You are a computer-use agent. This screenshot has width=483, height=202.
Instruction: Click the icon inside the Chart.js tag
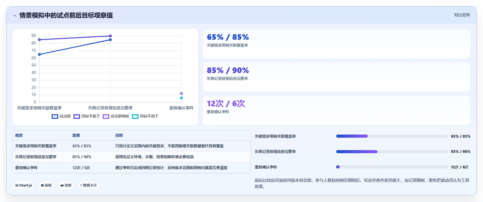[17, 185]
